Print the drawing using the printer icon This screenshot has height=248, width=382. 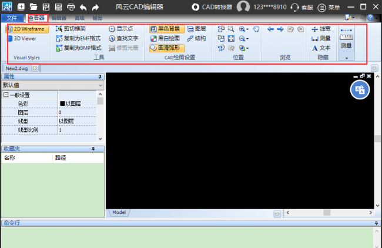[x=71, y=7]
